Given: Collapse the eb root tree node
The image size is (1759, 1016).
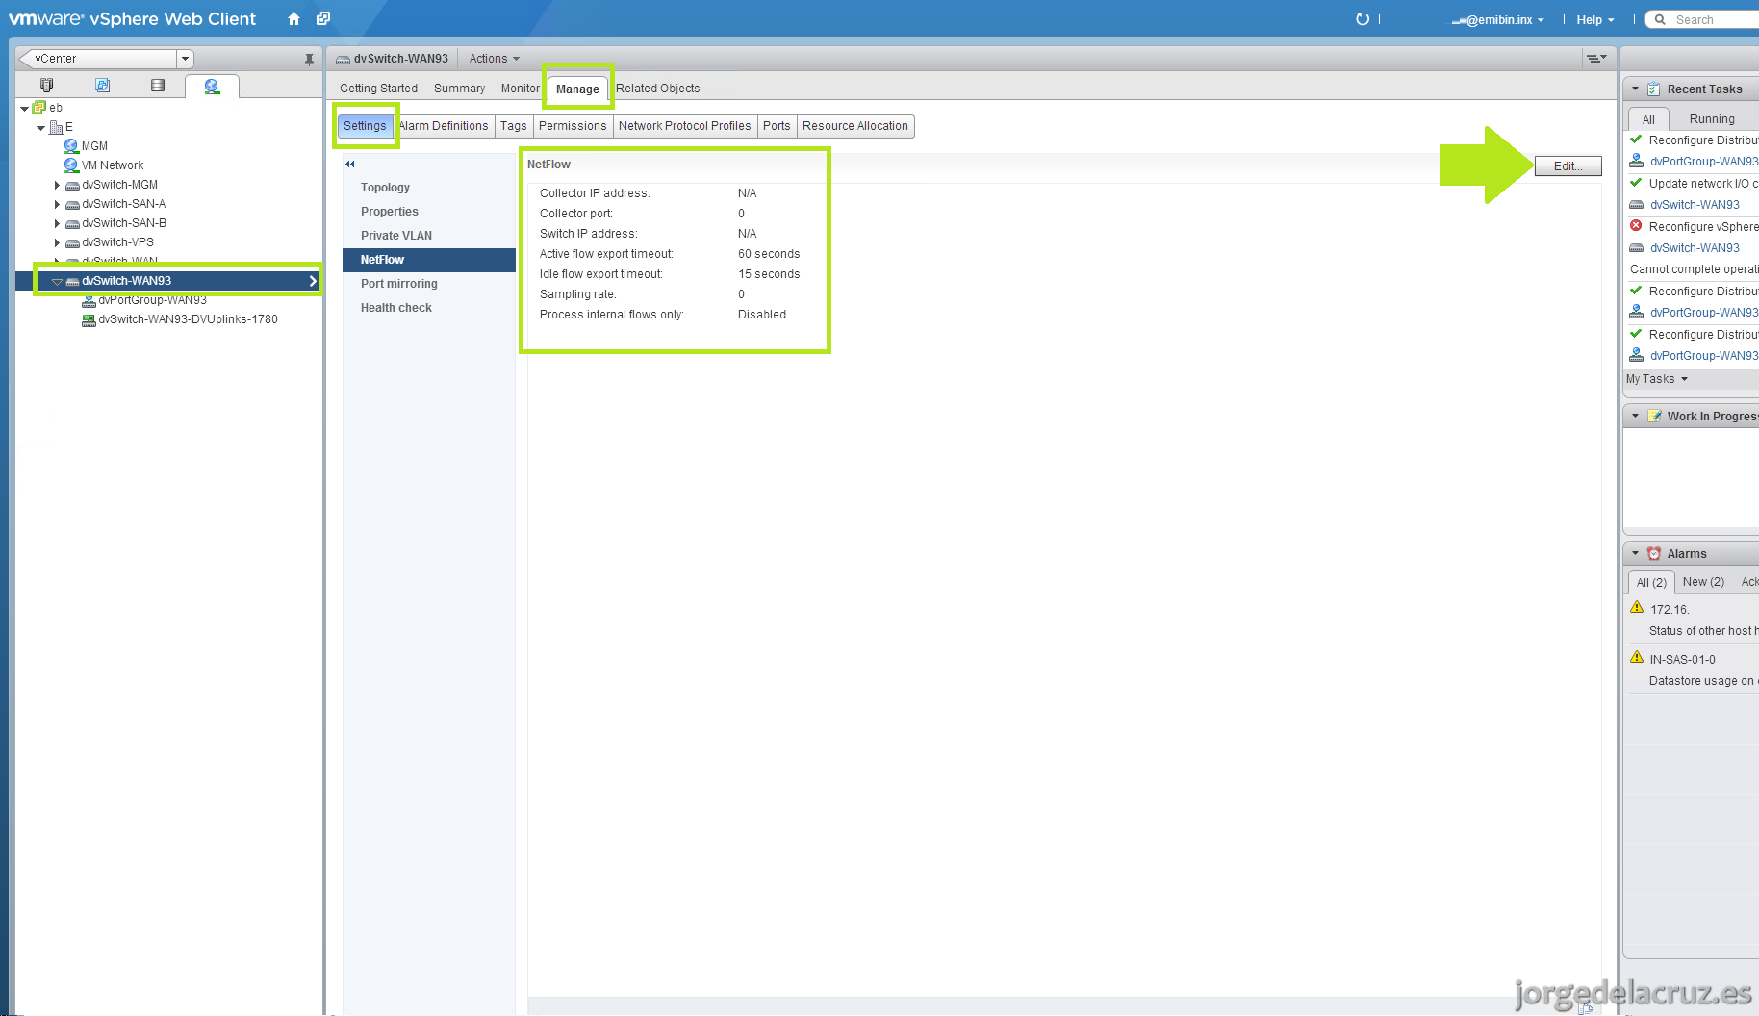Looking at the screenshot, I should click(x=25, y=109).
